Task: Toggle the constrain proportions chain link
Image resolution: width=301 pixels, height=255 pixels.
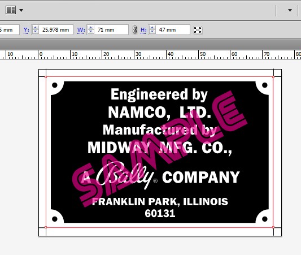Action: coord(135,30)
